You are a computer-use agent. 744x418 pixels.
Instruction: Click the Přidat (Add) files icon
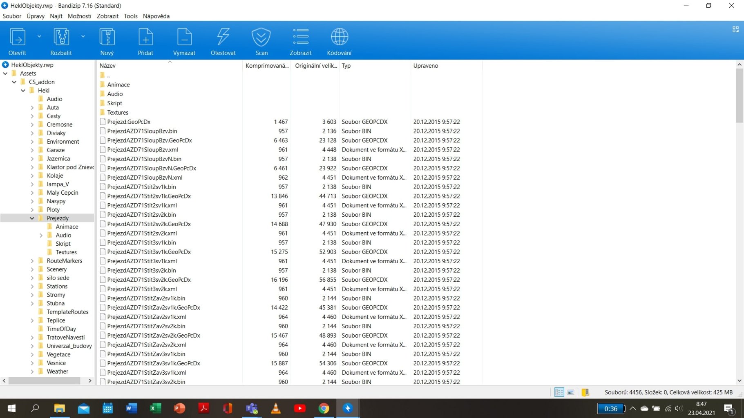(145, 38)
